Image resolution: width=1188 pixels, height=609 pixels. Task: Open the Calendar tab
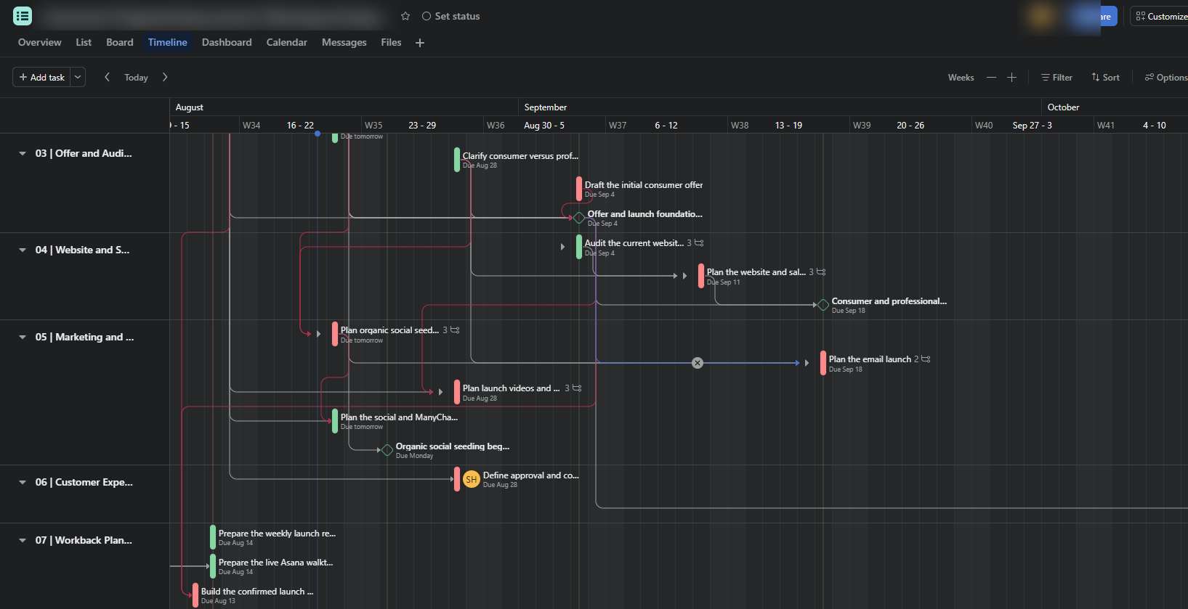coord(287,42)
